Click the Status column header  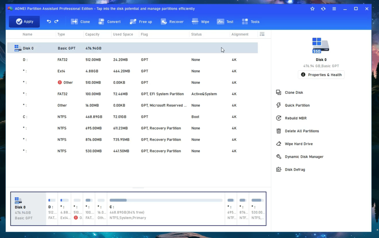(x=196, y=34)
